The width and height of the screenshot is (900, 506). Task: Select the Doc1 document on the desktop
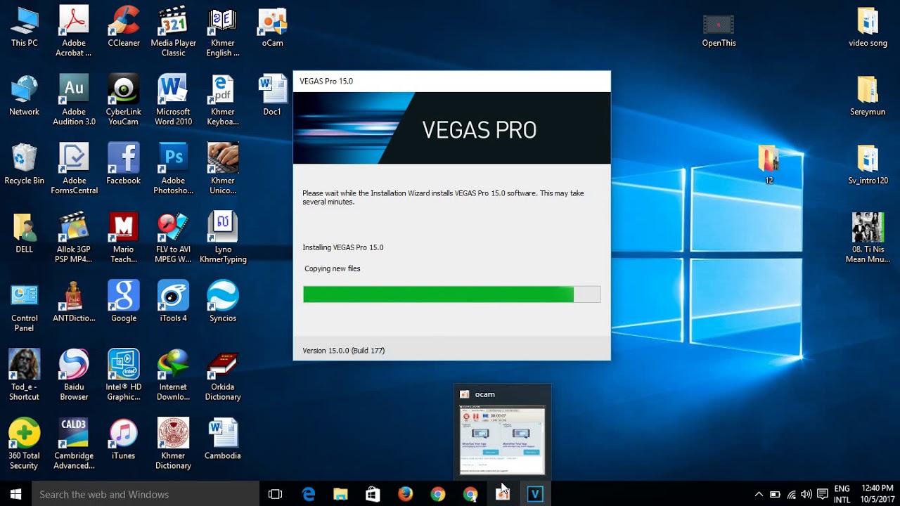(x=272, y=96)
